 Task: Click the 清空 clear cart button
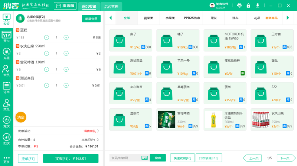coord(21,117)
